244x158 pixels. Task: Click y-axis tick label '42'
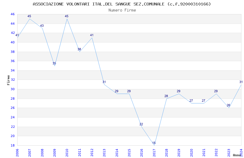(x=13, y=33)
